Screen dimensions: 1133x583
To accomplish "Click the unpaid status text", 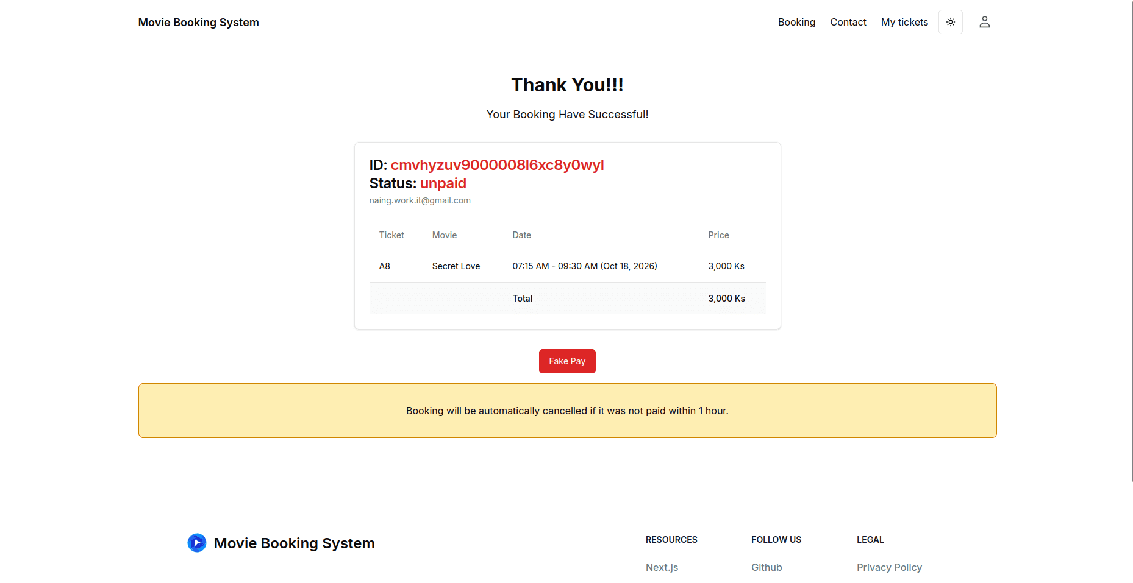I will click(x=443, y=183).
